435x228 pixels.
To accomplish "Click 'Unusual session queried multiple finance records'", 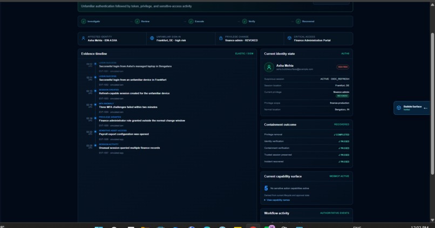I will (x=130, y=148).
